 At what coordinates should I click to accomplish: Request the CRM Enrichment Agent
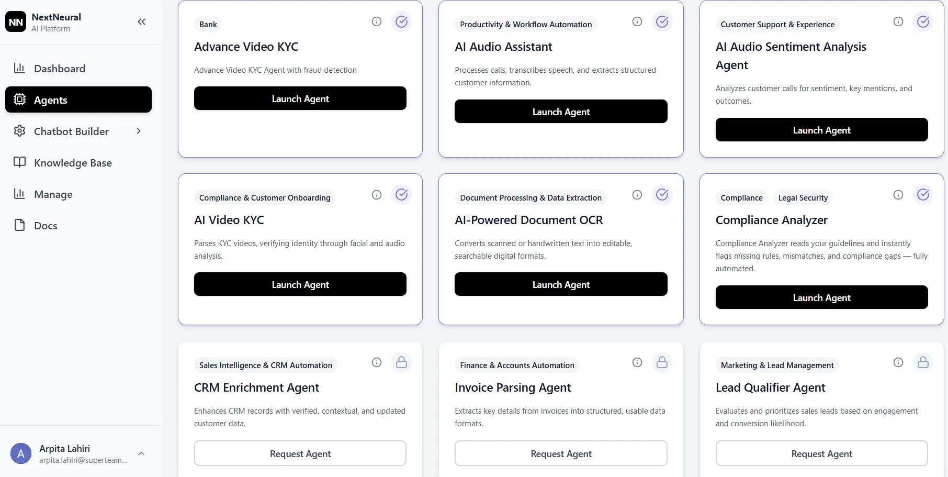coord(300,453)
